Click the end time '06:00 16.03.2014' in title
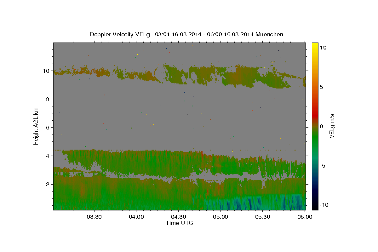 click(x=230, y=34)
